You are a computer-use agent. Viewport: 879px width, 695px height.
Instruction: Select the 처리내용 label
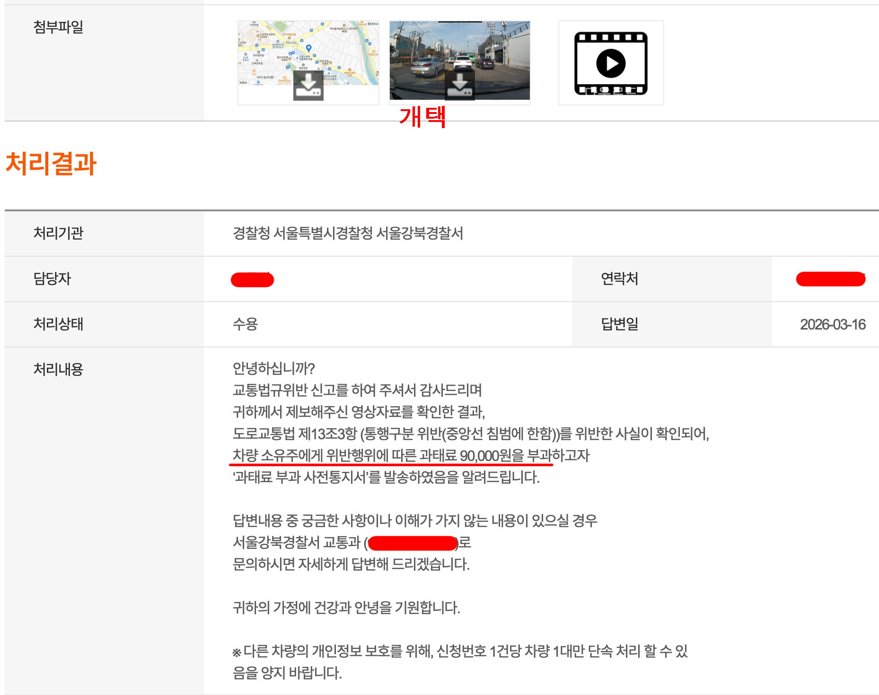point(58,369)
